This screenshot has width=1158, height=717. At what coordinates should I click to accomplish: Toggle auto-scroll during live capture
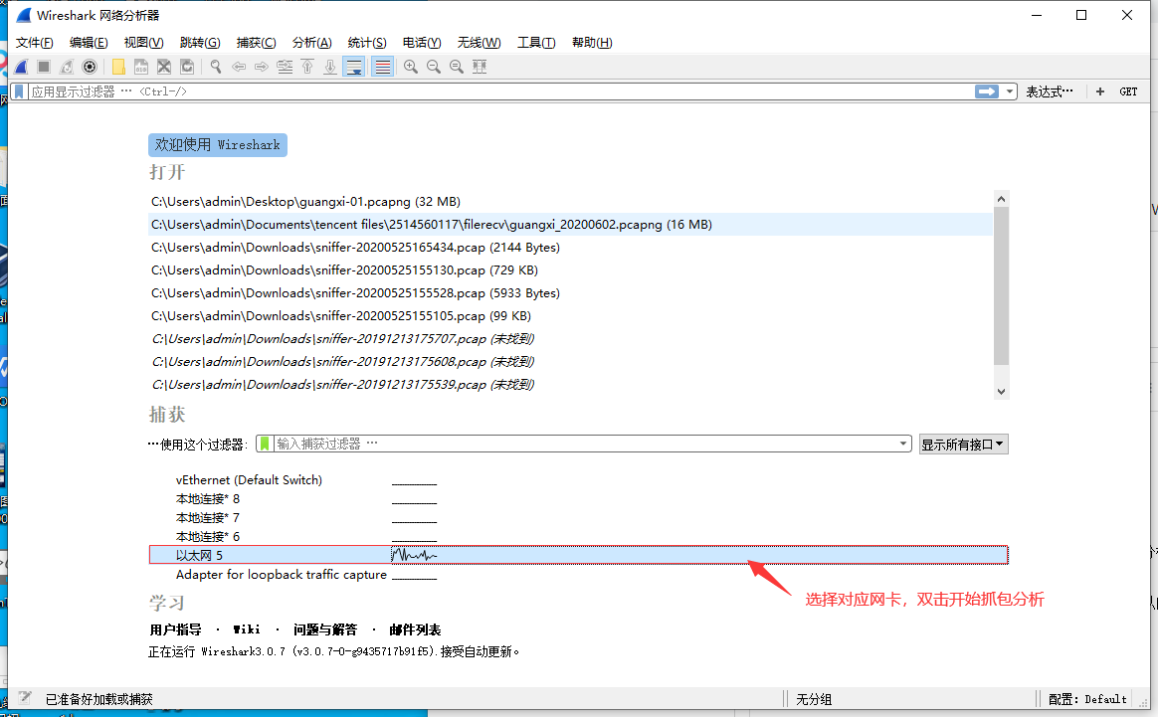click(x=354, y=68)
